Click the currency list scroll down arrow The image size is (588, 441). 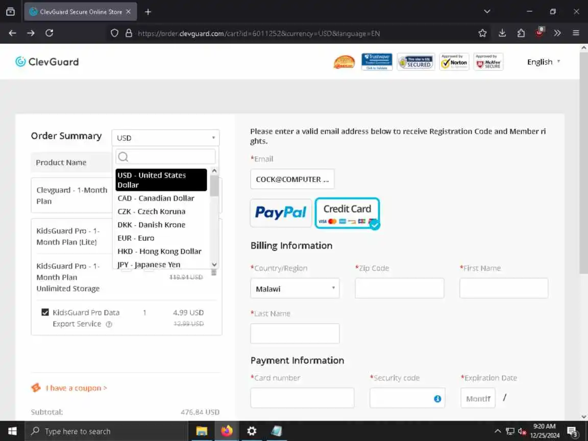point(214,264)
